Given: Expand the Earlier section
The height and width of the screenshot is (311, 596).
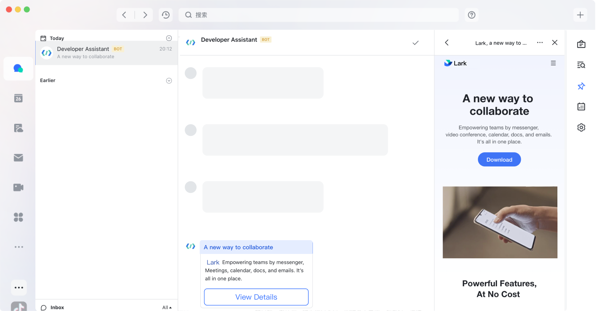Looking at the screenshot, I should [x=169, y=81].
